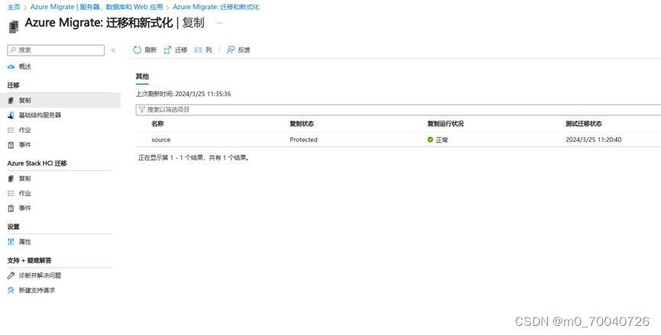Click the Refresh (刷新) icon in toolbar

click(137, 50)
